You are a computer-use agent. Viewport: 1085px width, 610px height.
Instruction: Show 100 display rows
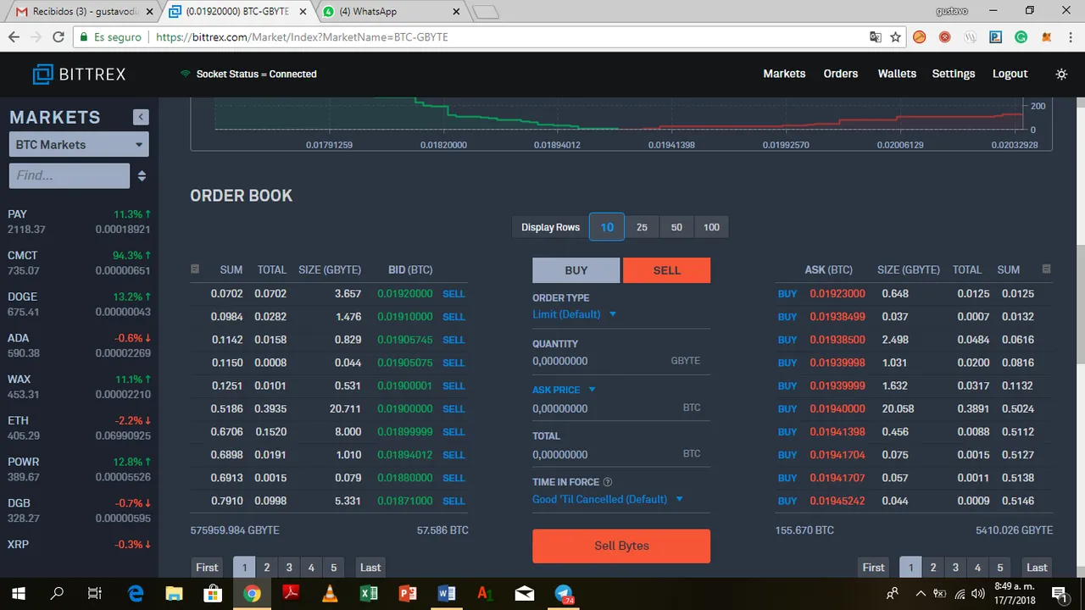pos(711,227)
